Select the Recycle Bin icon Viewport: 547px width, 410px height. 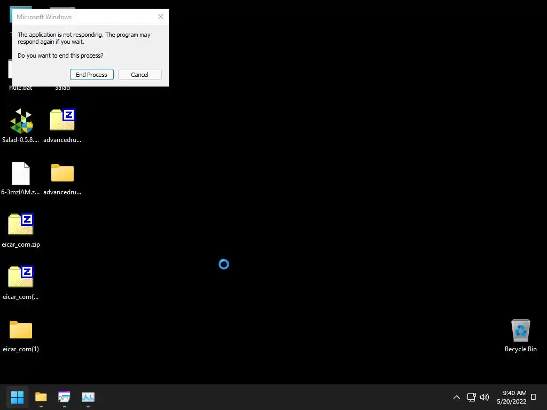tap(521, 330)
